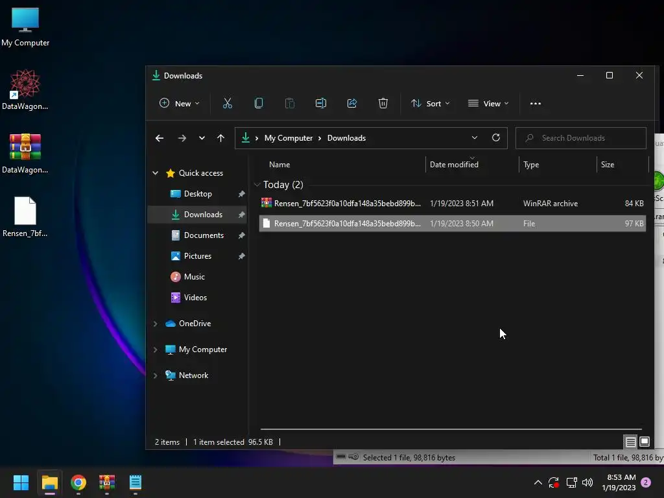Viewport: 664px width, 498px height.
Task: Open the Windows Start button
Action: 21,482
